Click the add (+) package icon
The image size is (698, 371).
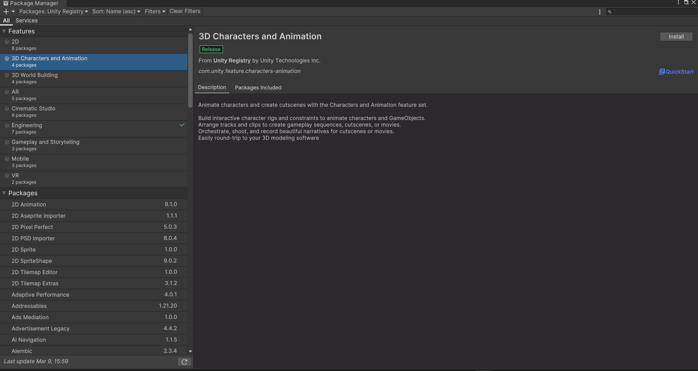click(x=6, y=11)
